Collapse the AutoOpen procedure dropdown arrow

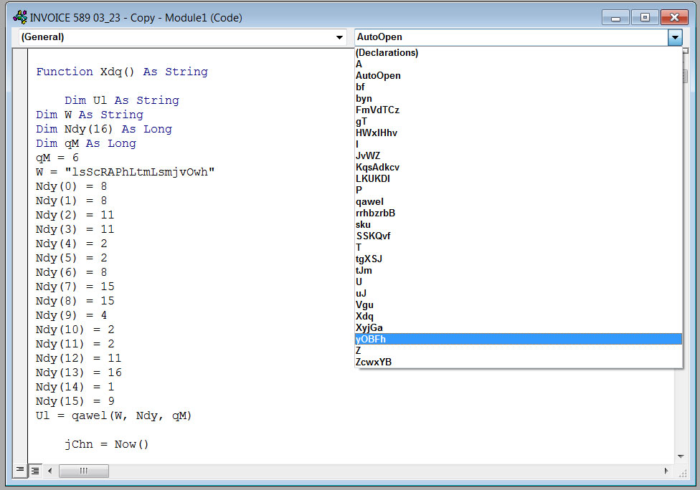(x=675, y=37)
